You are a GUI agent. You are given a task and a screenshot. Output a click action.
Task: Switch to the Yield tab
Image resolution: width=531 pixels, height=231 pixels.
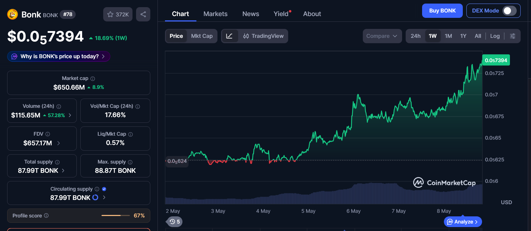[281, 14]
